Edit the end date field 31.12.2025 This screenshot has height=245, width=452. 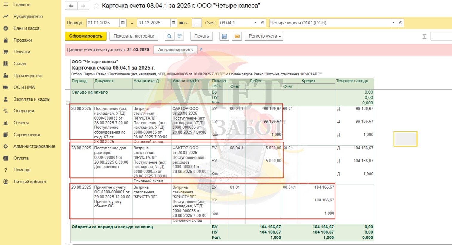(x=154, y=23)
